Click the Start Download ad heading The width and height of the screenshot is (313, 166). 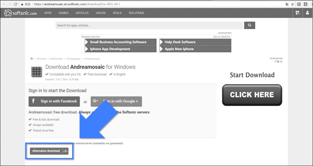pos(252,75)
